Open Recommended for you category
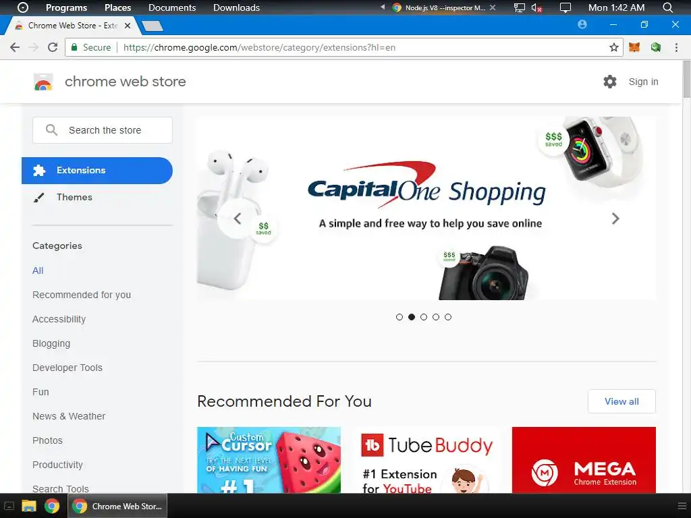Image resolution: width=691 pixels, height=518 pixels. [x=82, y=295]
